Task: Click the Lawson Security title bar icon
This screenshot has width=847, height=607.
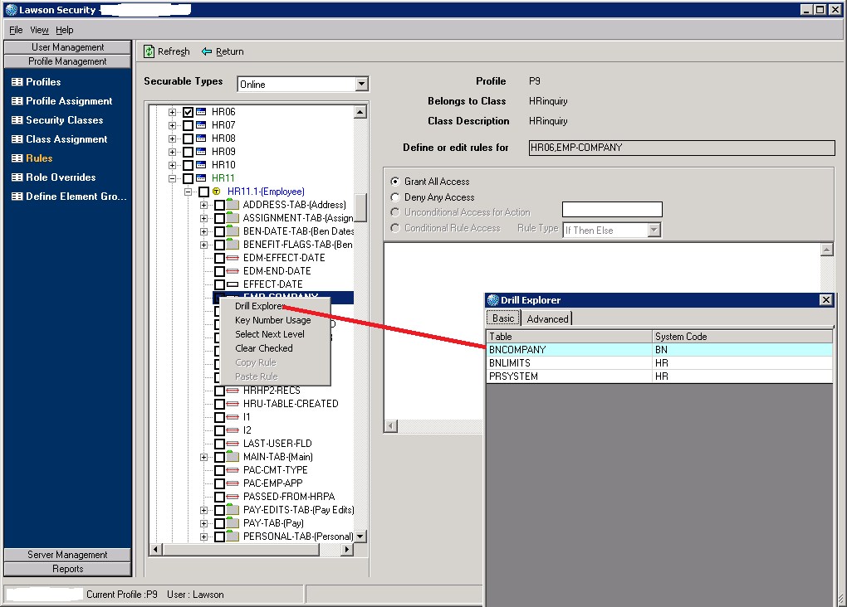Action: point(12,10)
